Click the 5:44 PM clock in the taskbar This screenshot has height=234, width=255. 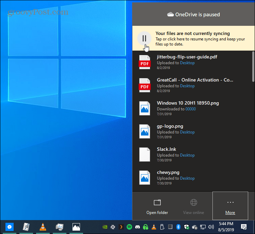point(226,224)
